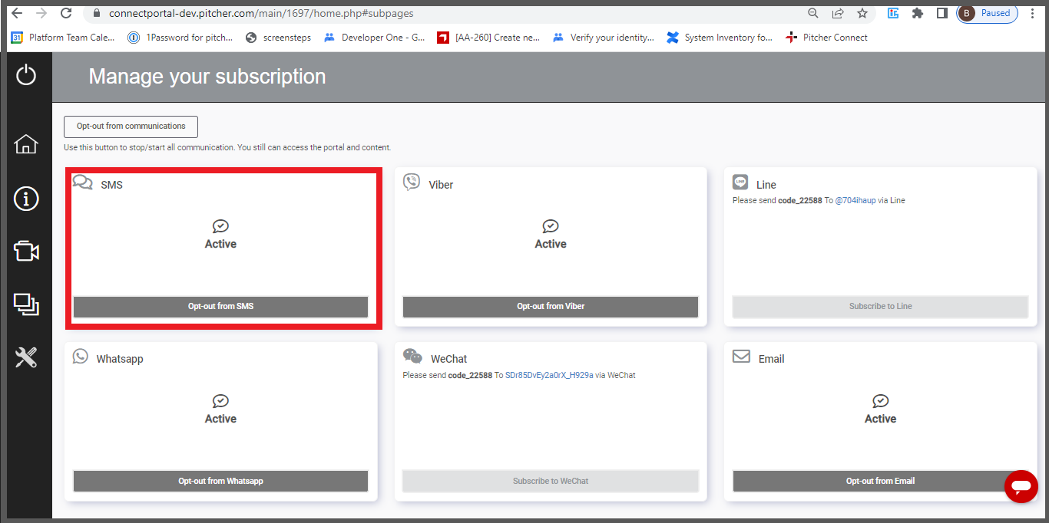This screenshot has height=523, width=1049.
Task: Click the power icon in the sidebar
Action: click(26, 75)
